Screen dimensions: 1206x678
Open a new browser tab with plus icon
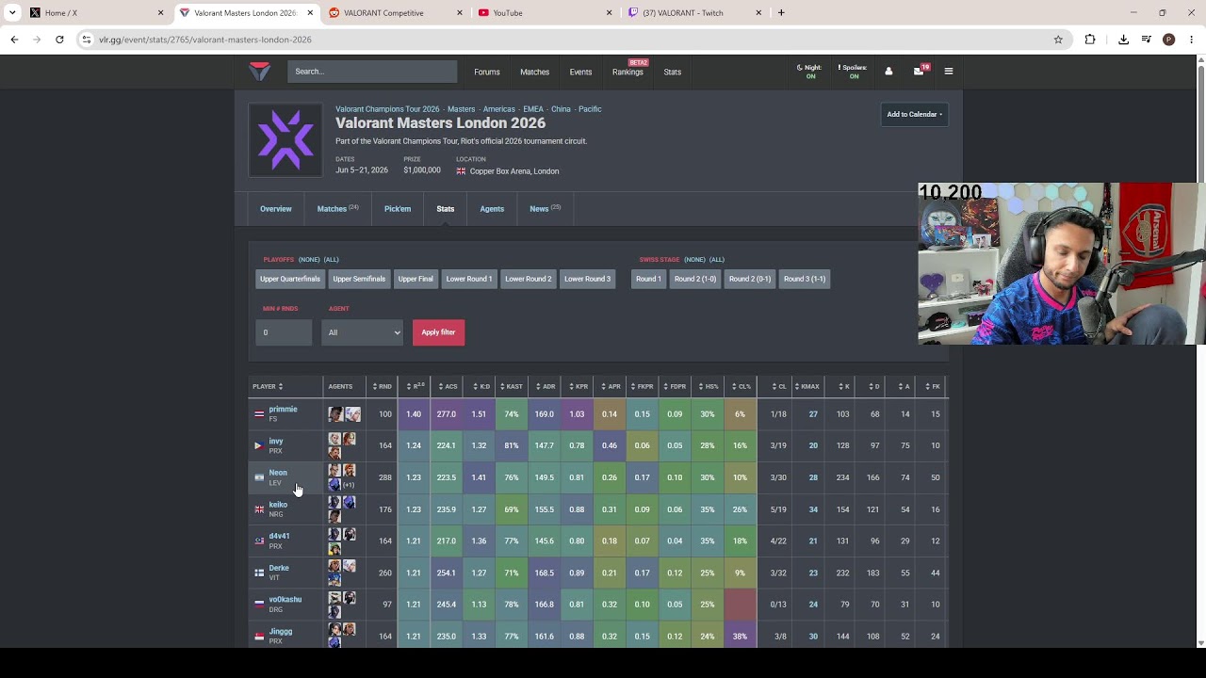pos(781,13)
